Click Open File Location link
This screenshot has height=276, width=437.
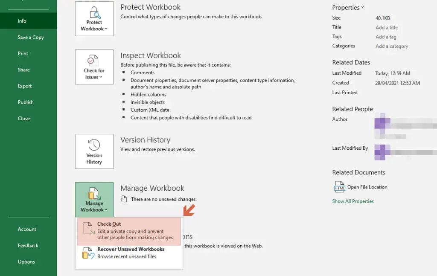tap(367, 187)
